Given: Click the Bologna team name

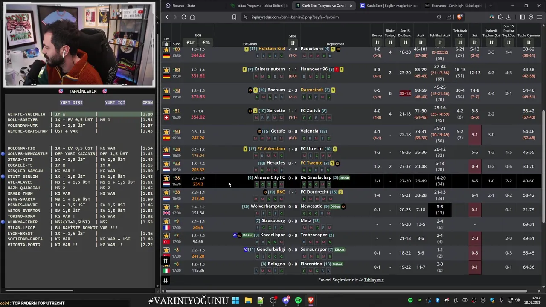Looking at the screenshot, I should 276,264.
